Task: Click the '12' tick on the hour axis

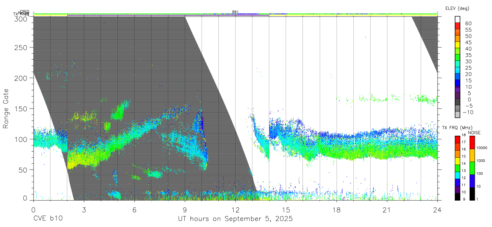Action: (x=235, y=210)
